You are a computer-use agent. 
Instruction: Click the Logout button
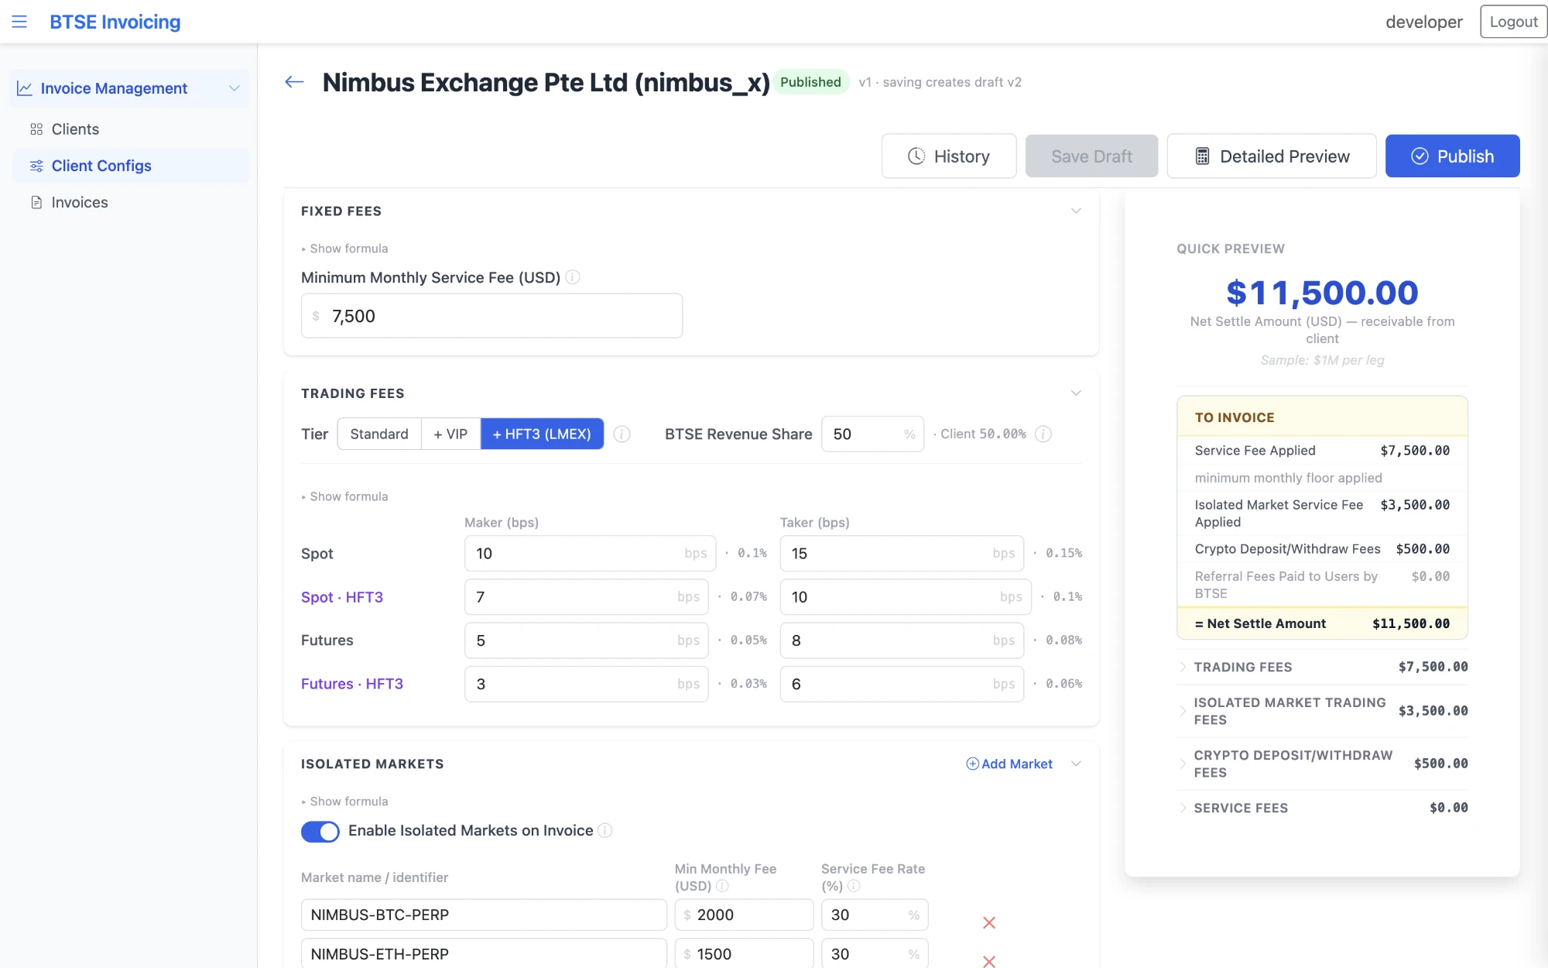(x=1513, y=22)
